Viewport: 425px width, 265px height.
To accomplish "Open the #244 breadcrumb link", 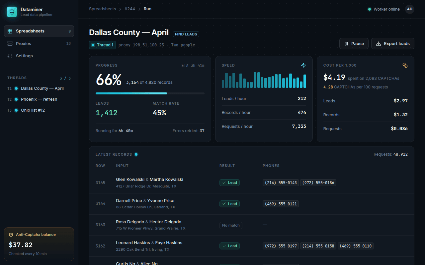I will (130, 9).
